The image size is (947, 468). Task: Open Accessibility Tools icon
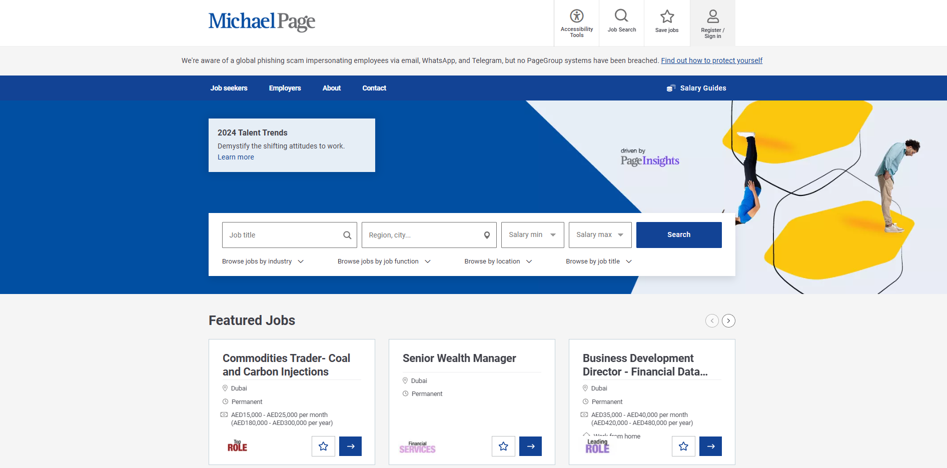(576, 15)
